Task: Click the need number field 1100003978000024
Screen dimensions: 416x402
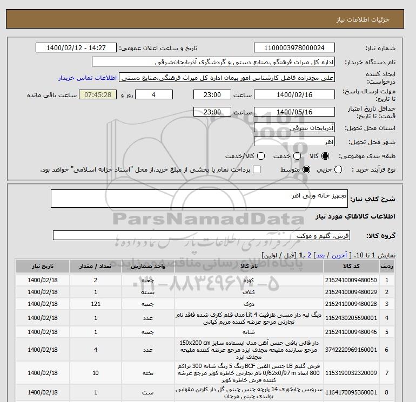Action: click(294, 47)
